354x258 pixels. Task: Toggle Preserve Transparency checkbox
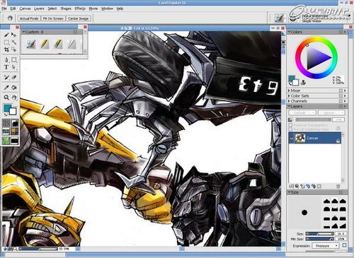pyautogui.click(x=290, y=125)
